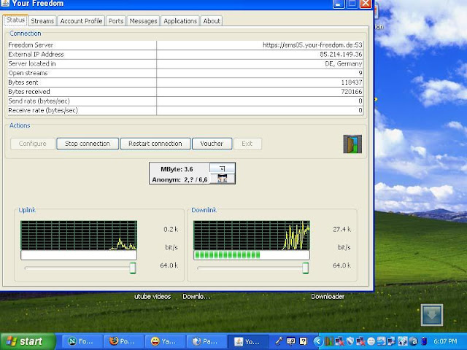Click the Uplink 0.2 k rate value
This screenshot has height=350, width=467.
[x=171, y=229]
